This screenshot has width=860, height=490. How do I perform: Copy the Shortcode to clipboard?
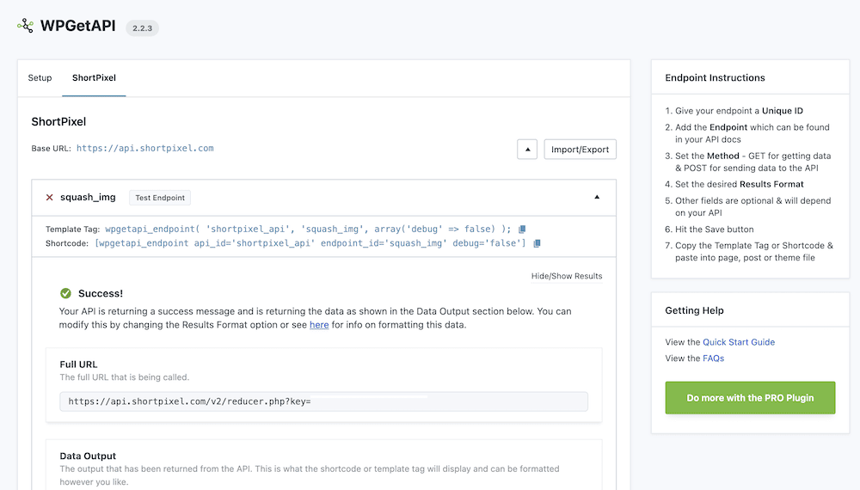pyautogui.click(x=537, y=243)
